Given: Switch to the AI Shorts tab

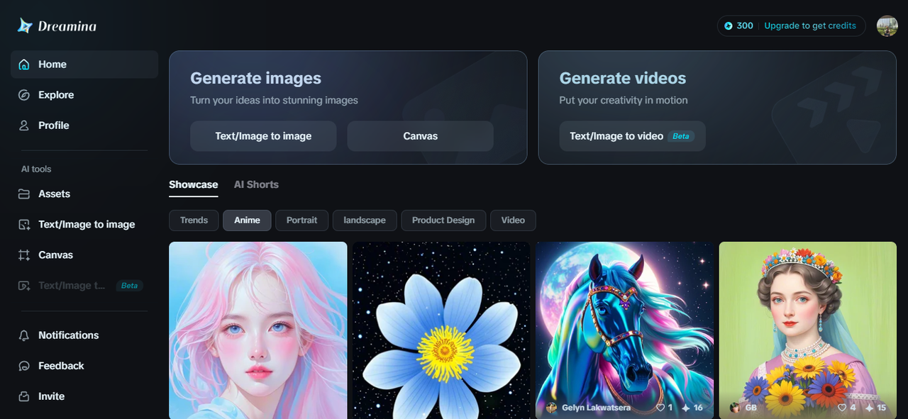Looking at the screenshot, I should tap(256, 184).
